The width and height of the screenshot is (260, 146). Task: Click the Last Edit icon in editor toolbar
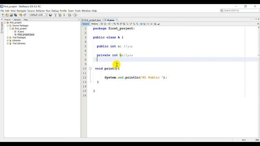tap(102, 24)
